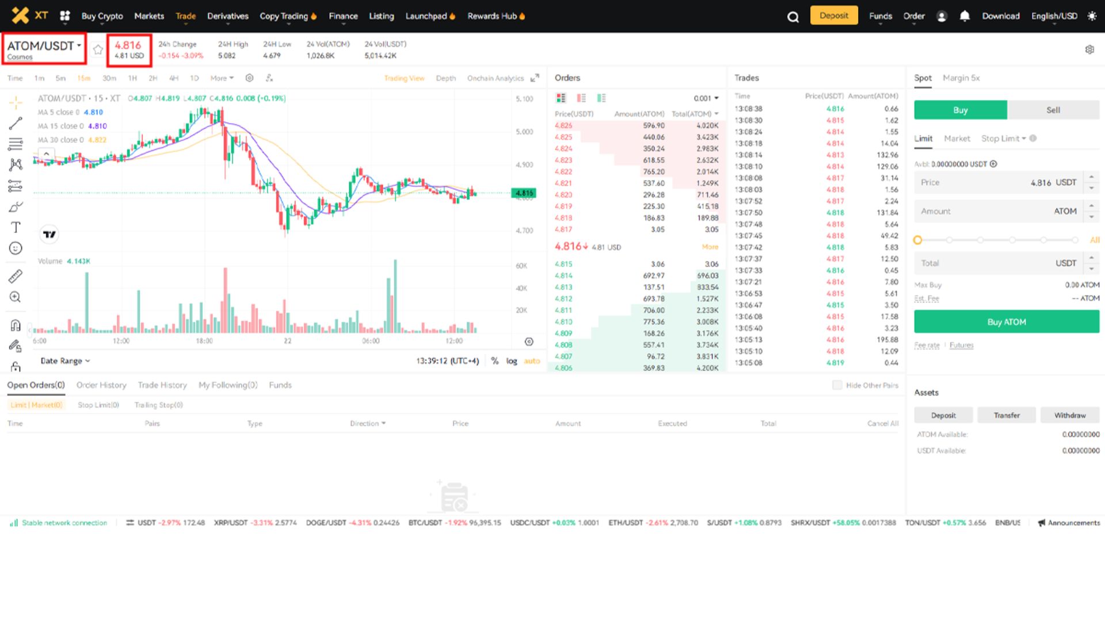Collapse the moving average legend arrow
Image resolution: width=1105 pixels, height=621 pixels.
tap(47, 154)
